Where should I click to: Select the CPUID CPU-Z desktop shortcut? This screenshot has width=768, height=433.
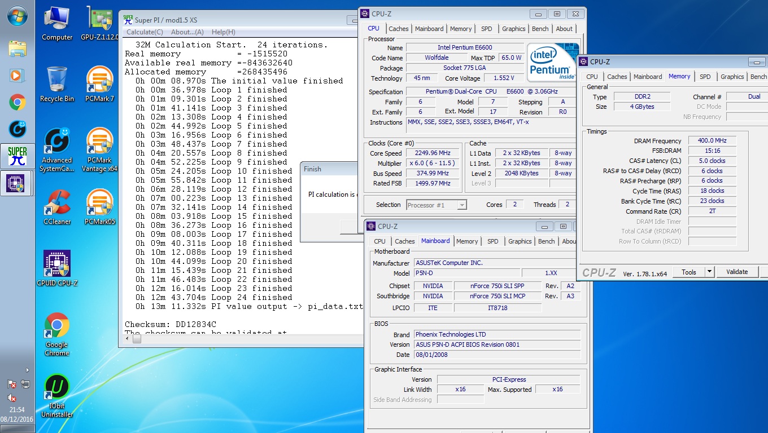[57, 268]
